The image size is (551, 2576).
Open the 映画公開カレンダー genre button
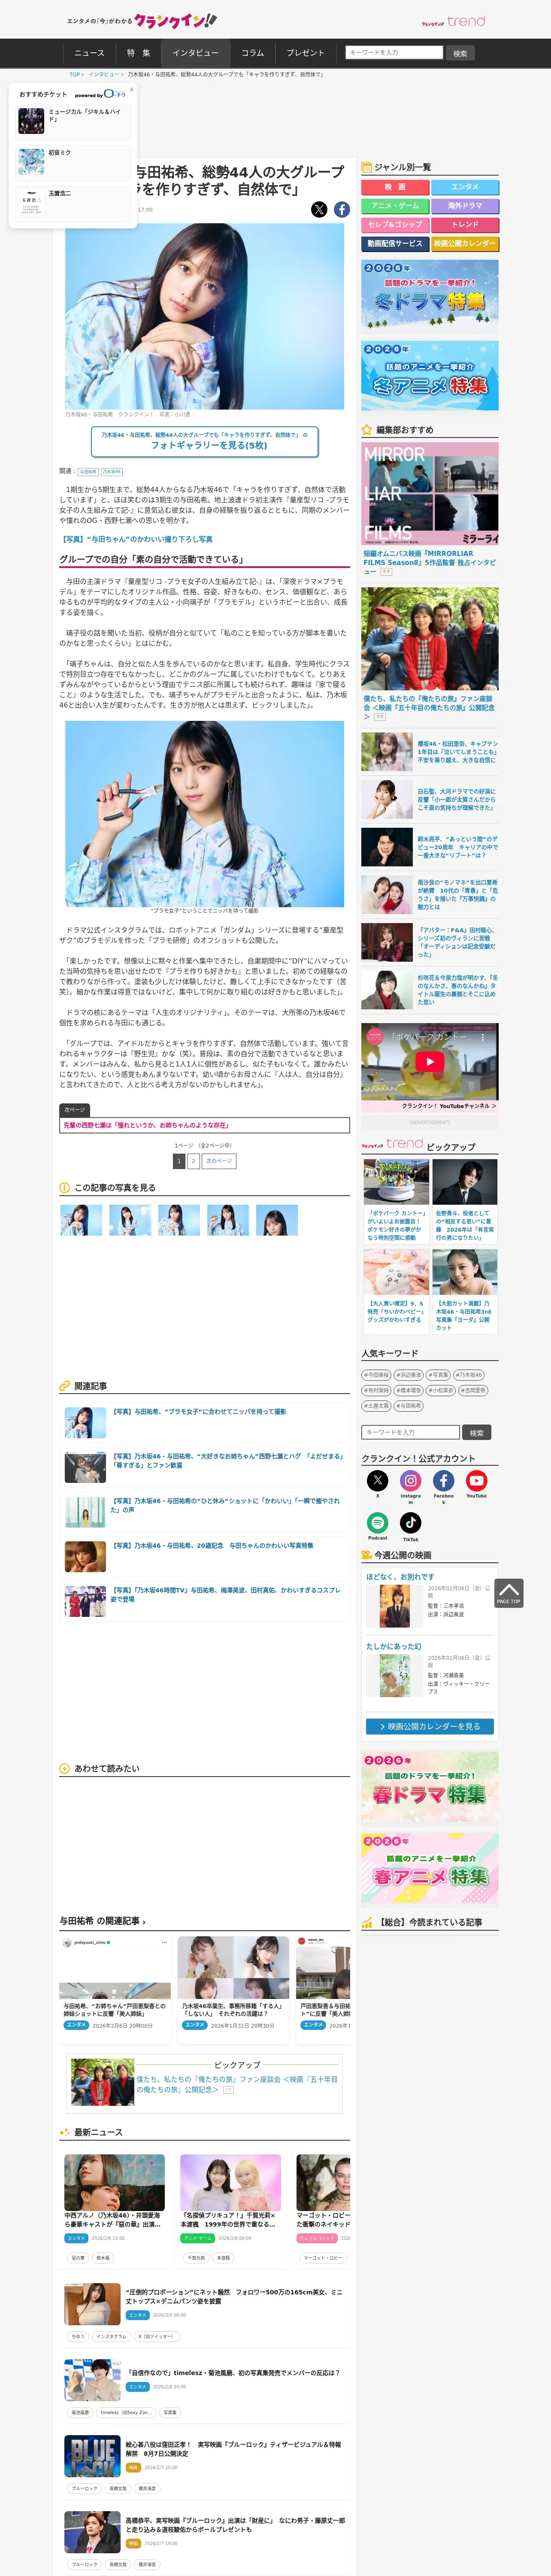[465, 244]
